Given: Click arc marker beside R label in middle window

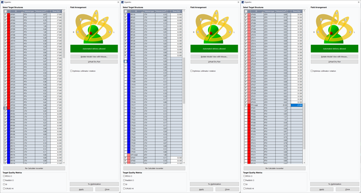Looking at the screenshot, I should [198, 32].
